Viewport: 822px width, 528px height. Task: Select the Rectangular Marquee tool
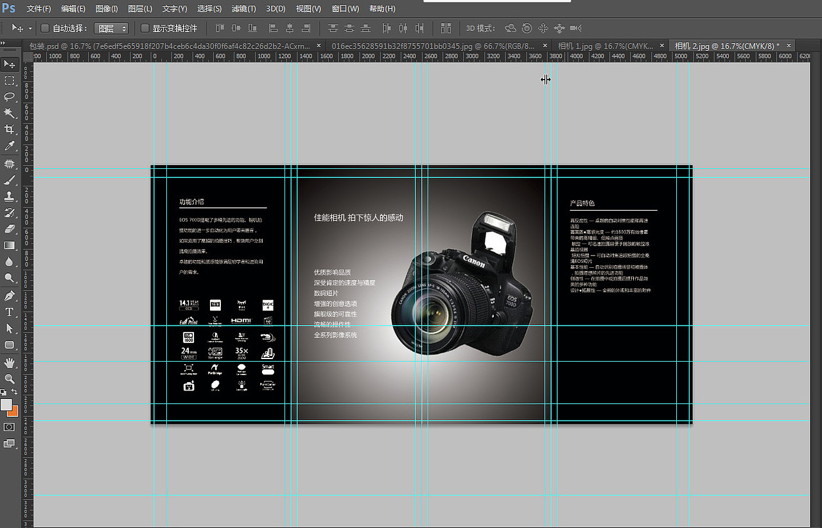pos(10,80)
